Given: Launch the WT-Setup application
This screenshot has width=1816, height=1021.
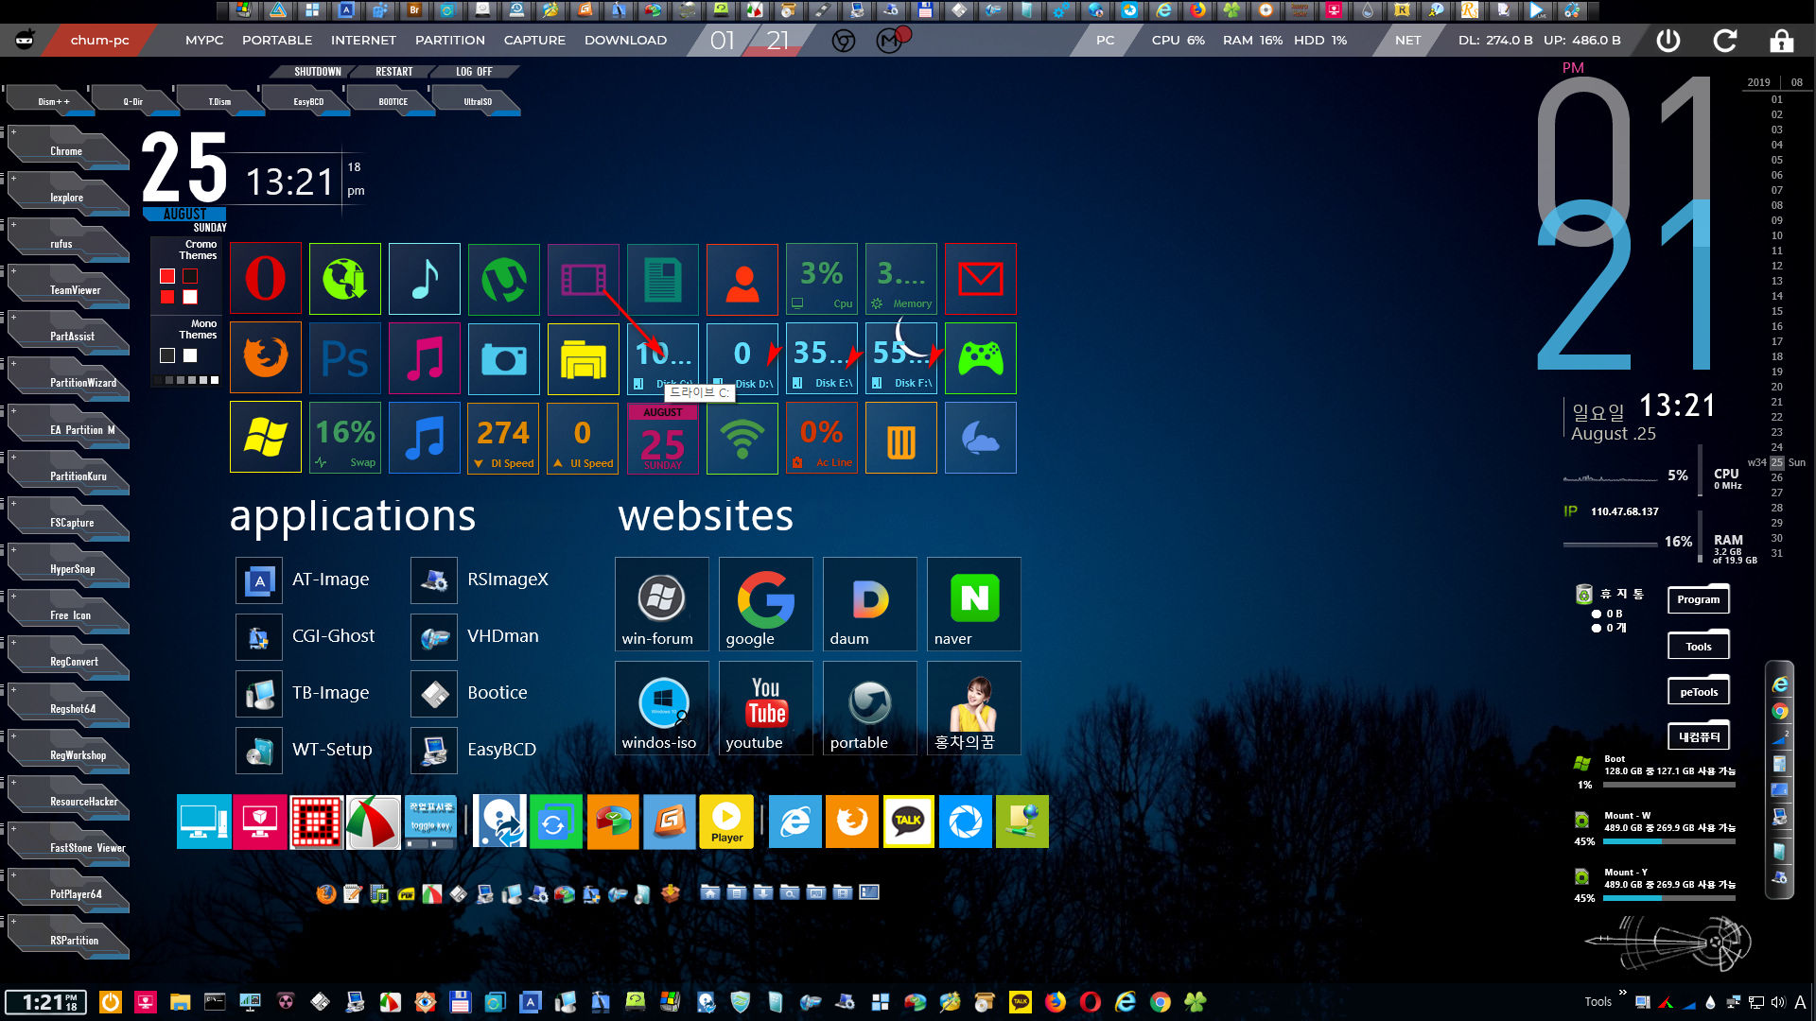Looking at the screenshot, I should tap(305, 750).
